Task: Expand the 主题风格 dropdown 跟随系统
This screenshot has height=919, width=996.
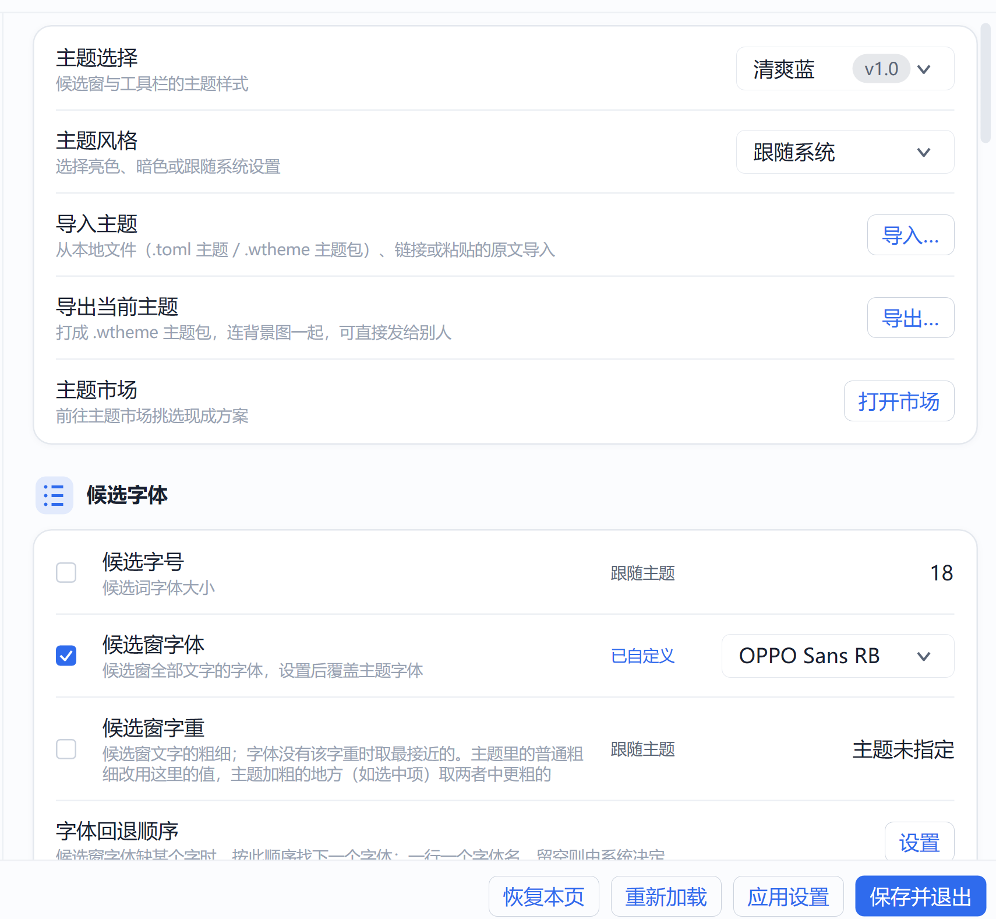Action: (845, 152)
